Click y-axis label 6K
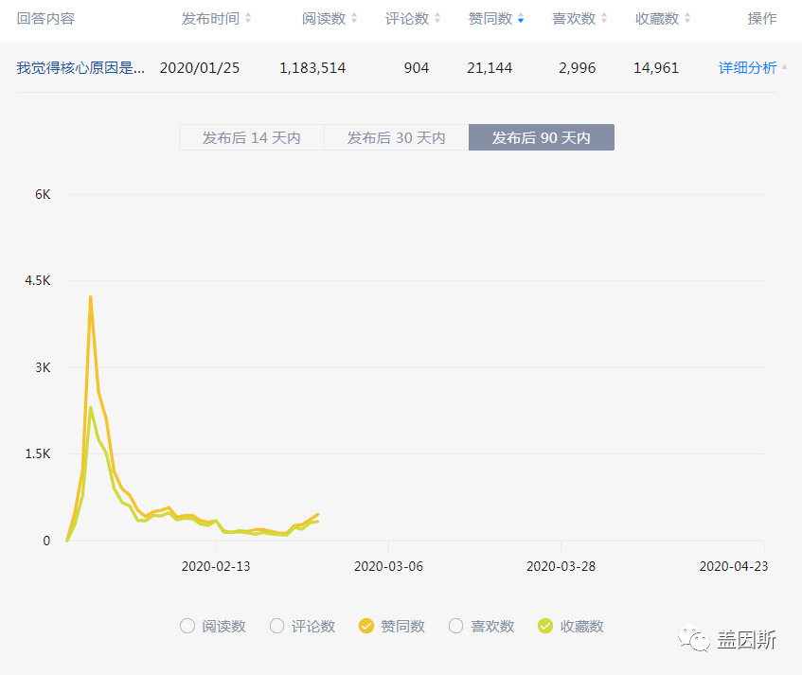Screen dimensions: 802x675 coord(43,194)
